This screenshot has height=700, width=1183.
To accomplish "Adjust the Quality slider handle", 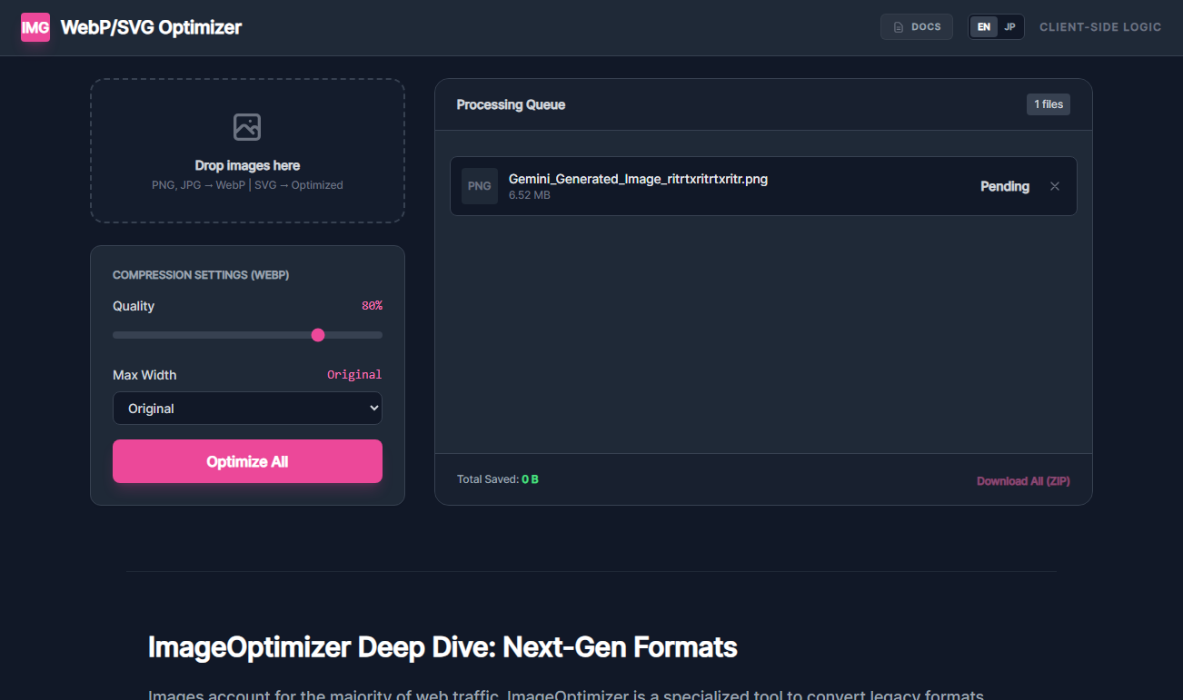I will (318, 334).
